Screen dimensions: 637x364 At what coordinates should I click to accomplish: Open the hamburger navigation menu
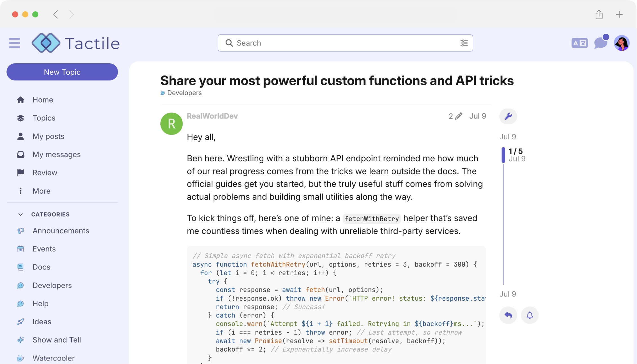coord(14,43)
